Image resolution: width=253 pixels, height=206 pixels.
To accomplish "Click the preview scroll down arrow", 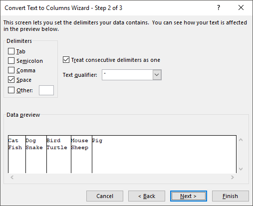I will tap(241, 169).
